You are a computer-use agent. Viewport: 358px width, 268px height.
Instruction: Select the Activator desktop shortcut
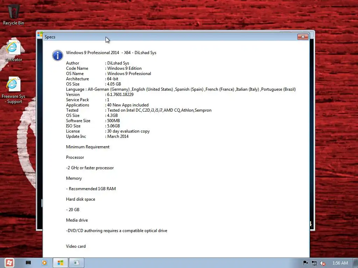click(x=14, y=51)
